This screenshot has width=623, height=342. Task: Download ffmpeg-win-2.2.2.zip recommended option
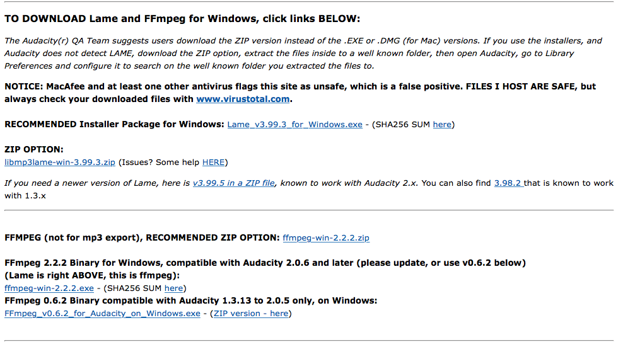click(326, 238)
